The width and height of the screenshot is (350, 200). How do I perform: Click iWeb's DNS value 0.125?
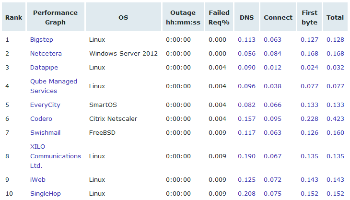[246, 180]
